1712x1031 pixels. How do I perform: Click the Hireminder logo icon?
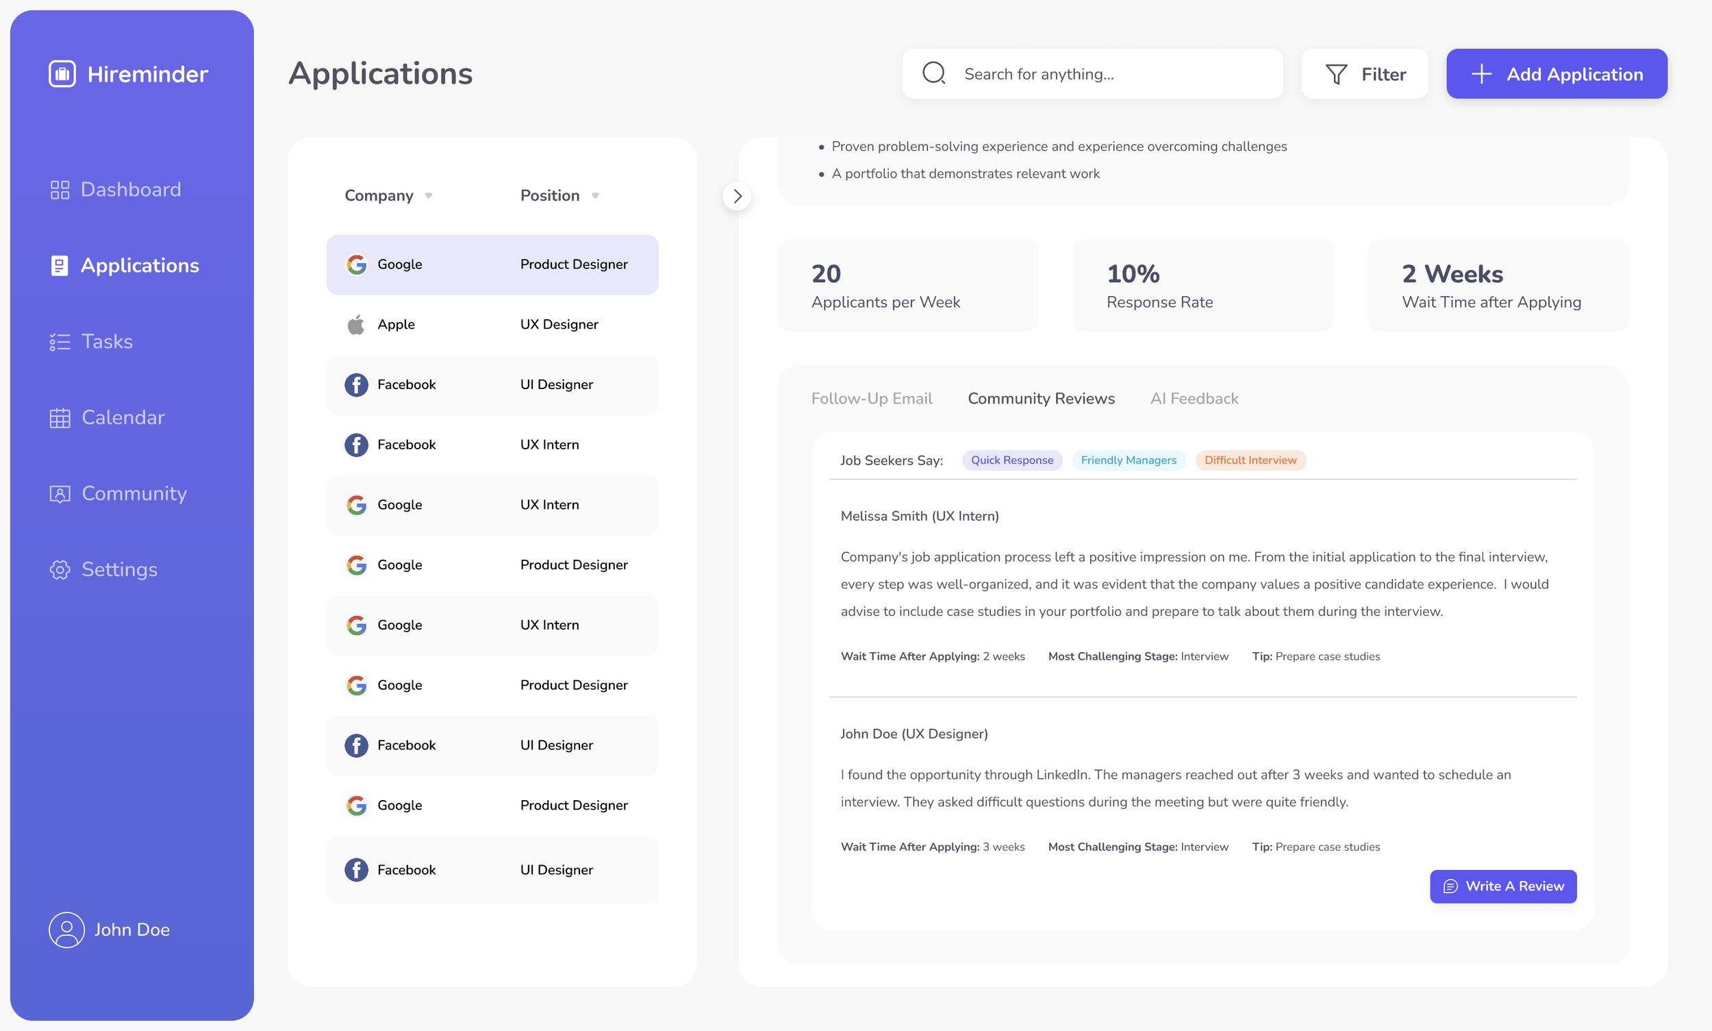(x=62, y=74)
